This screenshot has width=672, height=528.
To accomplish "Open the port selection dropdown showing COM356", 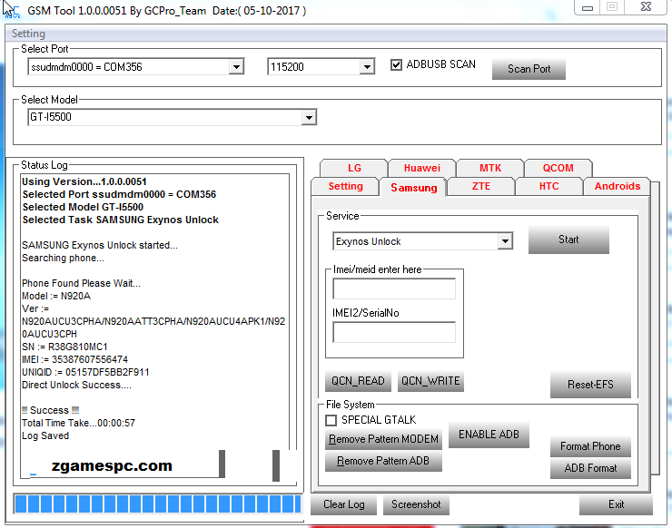I will click(x=136, y=67).
